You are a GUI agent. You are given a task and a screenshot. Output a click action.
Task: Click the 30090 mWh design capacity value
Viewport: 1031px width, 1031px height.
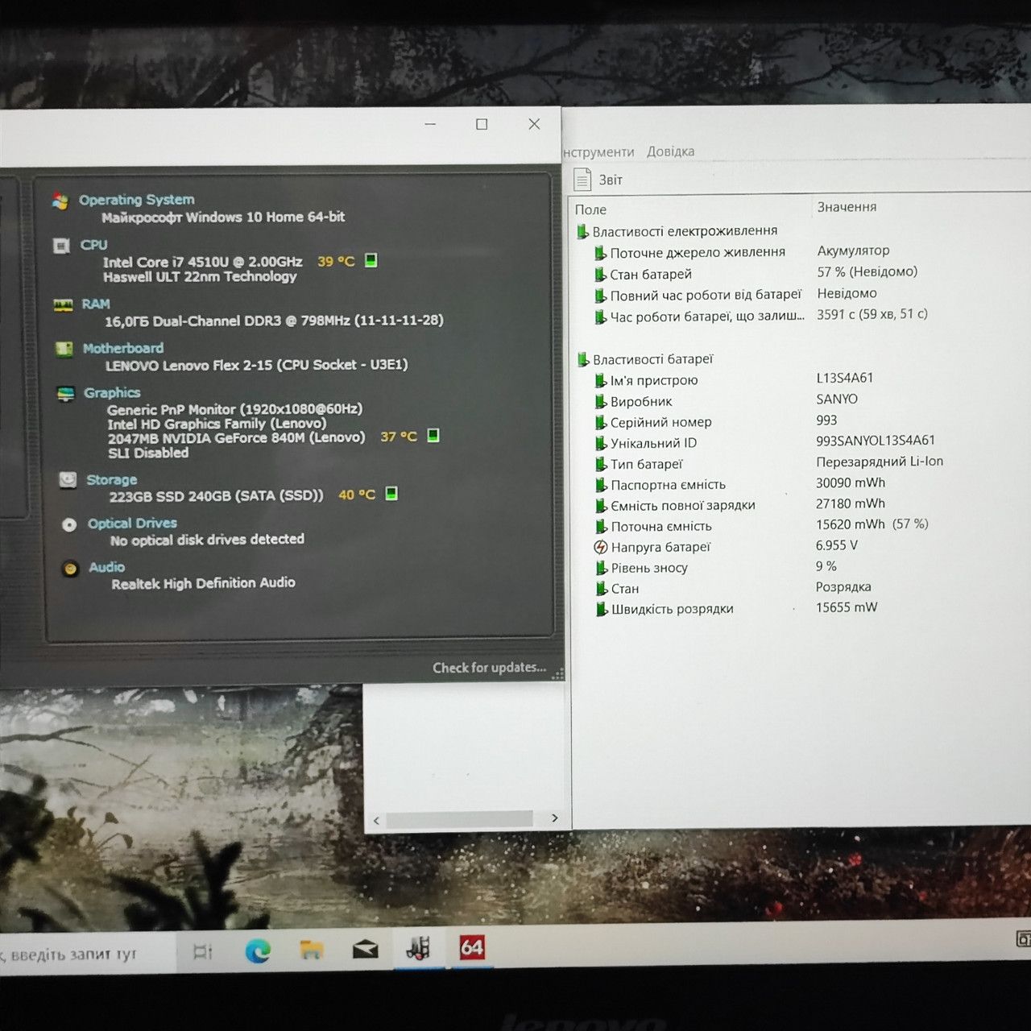(851, 482)
